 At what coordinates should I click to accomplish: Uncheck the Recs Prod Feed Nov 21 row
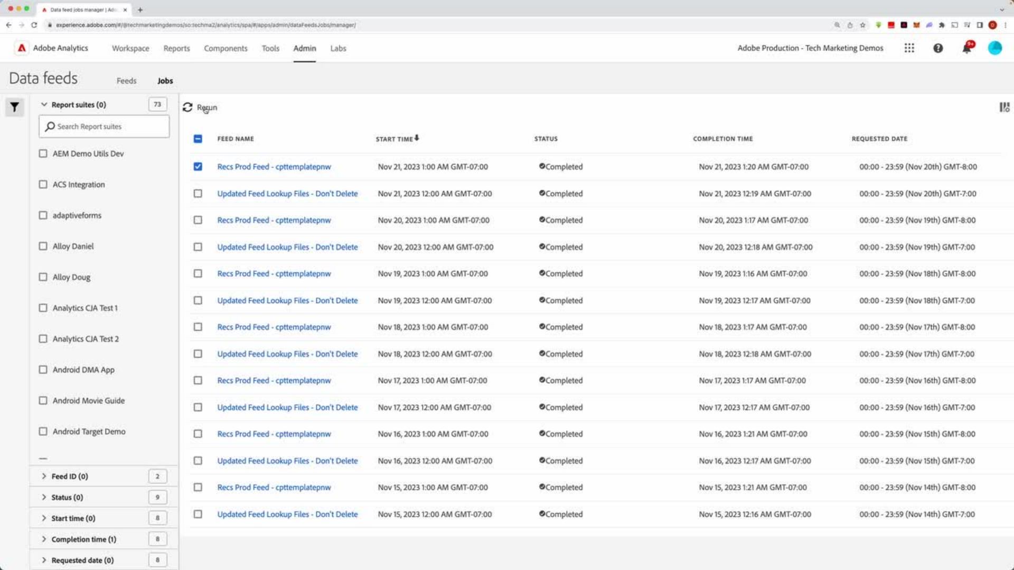click(x=198, y=166)
